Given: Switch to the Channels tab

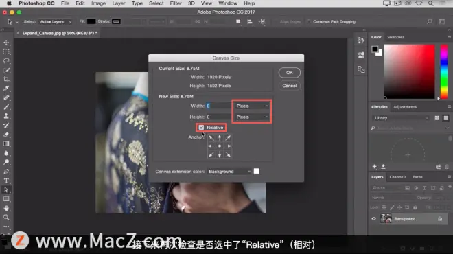Looking at the screenshot, I should point(398,177).
